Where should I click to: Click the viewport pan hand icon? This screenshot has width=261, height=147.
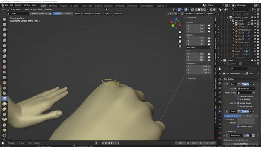pyautogui.click(x=180, y=37)
